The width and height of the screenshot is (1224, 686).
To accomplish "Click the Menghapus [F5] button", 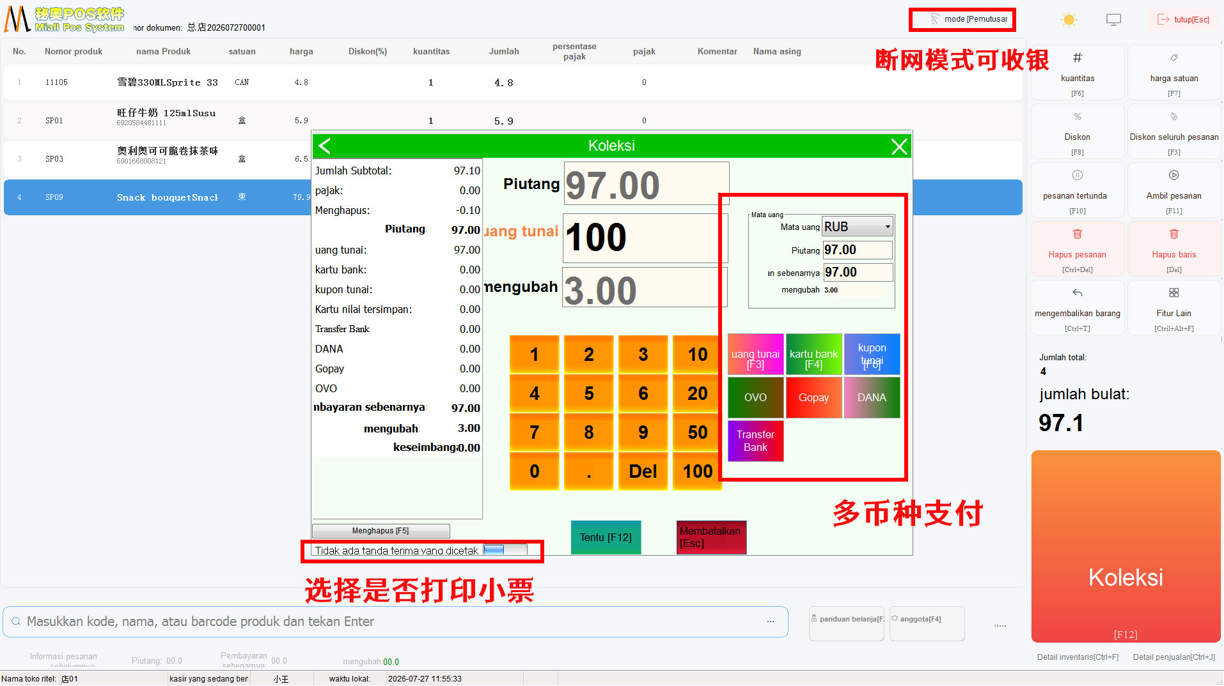I will (x=381, y=531).
